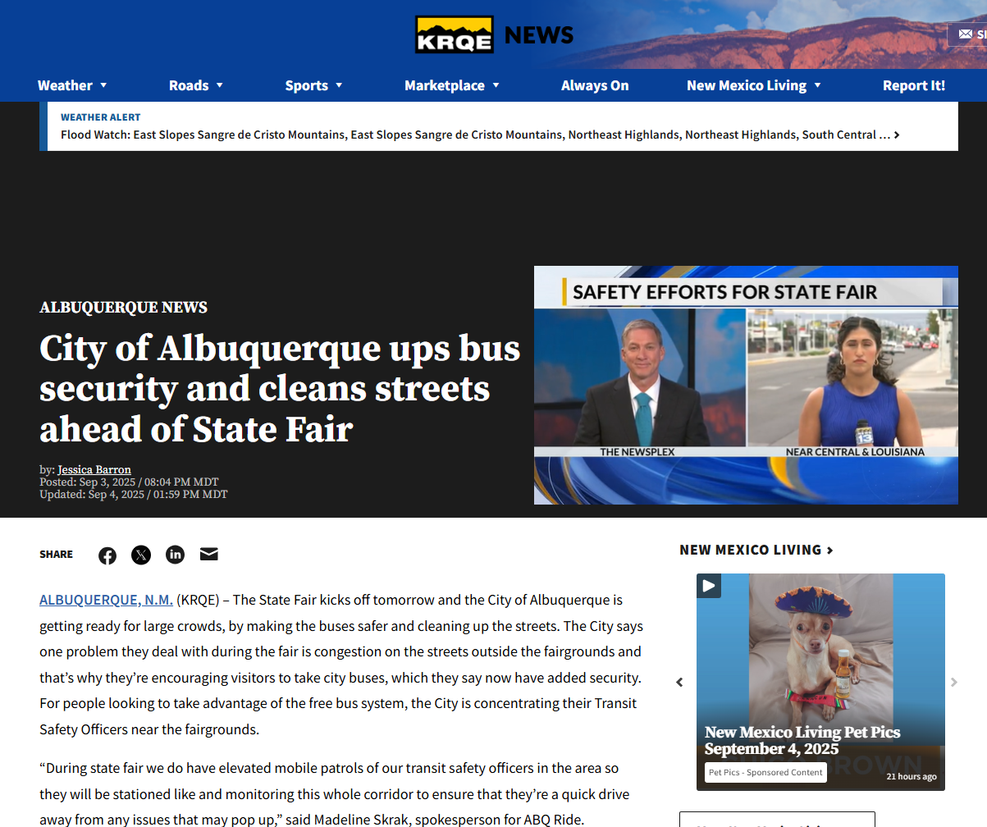
Task: Open Marketplace dropdown menu
Action: (x=452, y=85)
